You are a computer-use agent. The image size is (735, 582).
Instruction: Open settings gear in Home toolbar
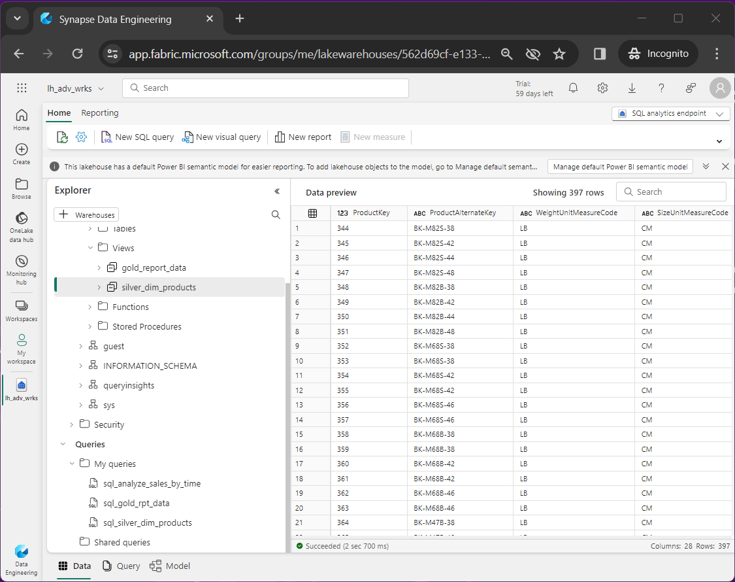[82, 137]
